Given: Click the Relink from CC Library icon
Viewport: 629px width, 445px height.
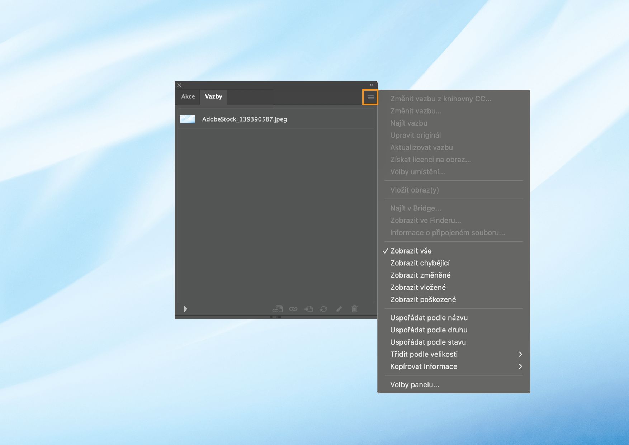Looking at the screenshot, I should pos(277,309).
